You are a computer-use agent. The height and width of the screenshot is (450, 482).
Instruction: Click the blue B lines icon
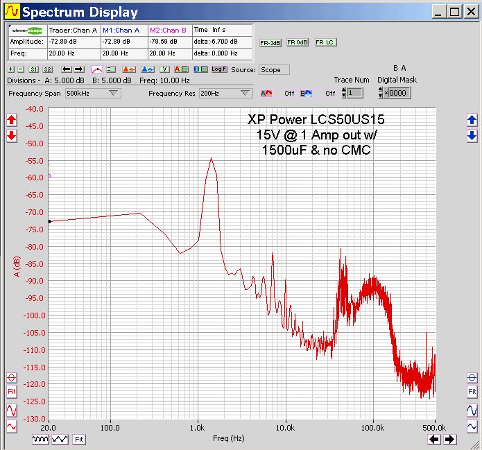pos(200,69)
